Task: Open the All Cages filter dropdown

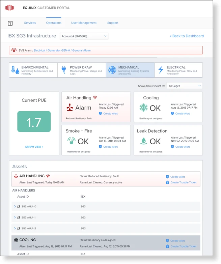Action: click(x=185, y=86)
